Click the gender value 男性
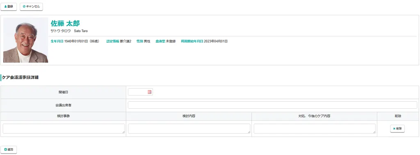The width and height of the screenshot is (420, 155). (147, 41)
